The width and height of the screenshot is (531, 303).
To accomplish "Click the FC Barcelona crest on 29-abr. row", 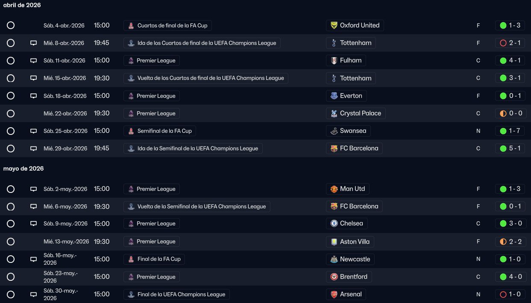I will (334, 149).
